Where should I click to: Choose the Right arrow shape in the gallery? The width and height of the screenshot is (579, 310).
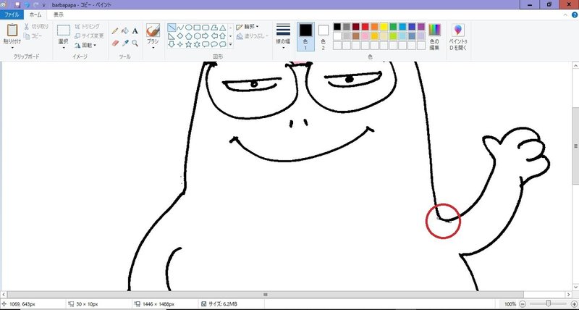click(x=206, y=36)
